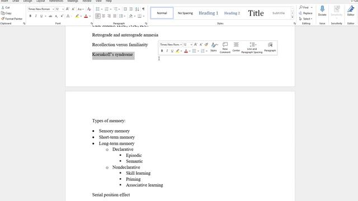Apply strikethrough from ribbon
The height and width of the screenshot is (201, 358).
(x=50, y=16)
